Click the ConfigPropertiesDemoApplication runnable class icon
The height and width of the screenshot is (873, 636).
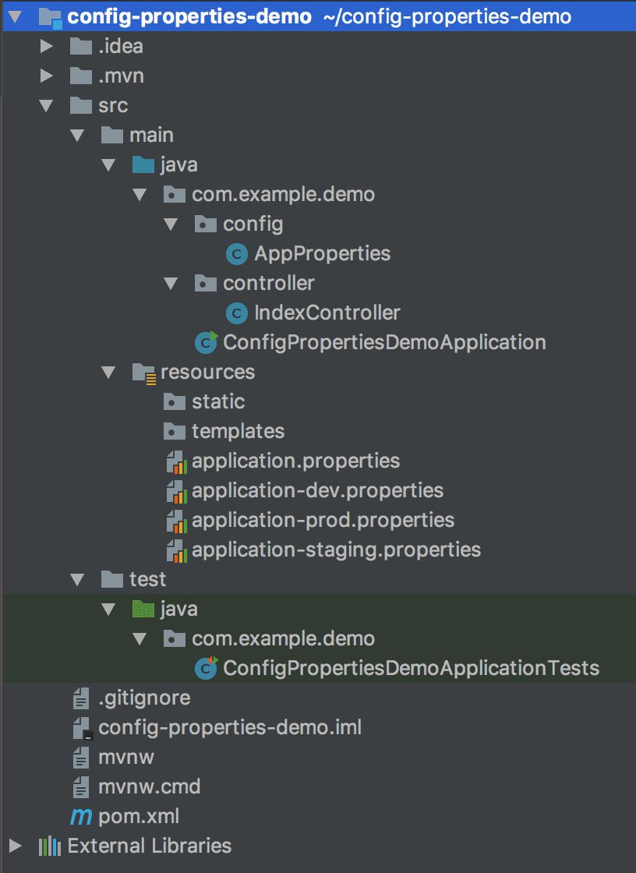[x=205, y=342]
